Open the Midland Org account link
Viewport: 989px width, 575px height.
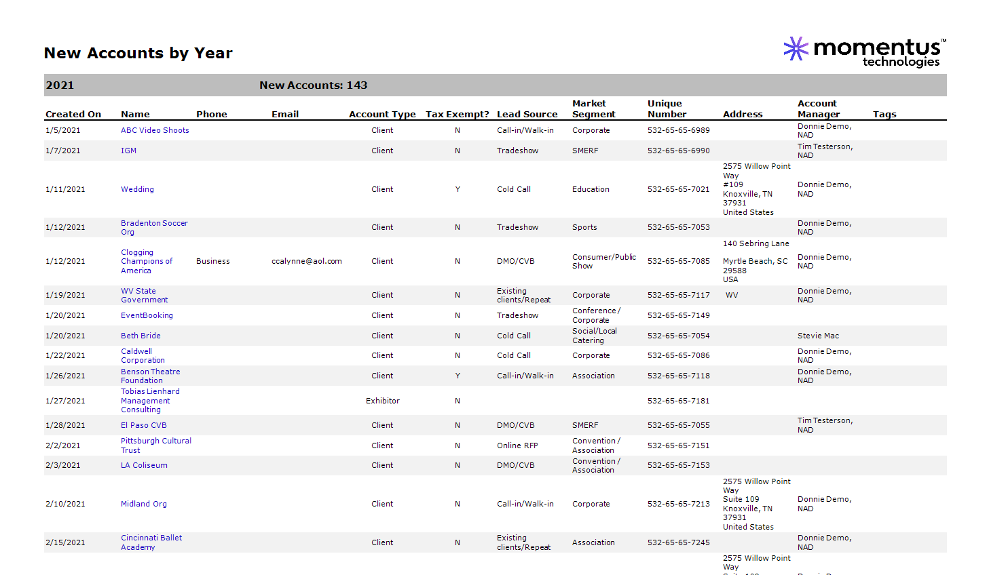[143, 504]
